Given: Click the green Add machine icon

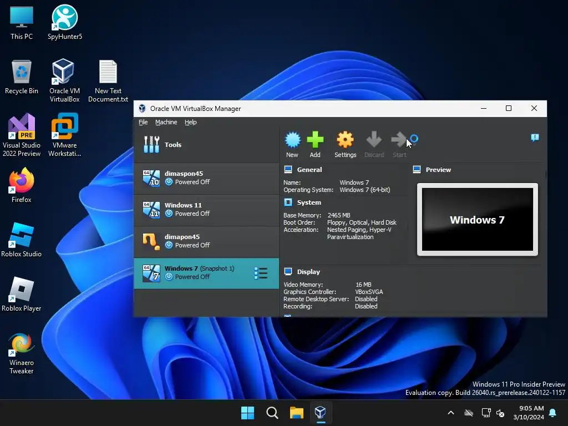Looking at the screenshot, I should coord(315,140).
